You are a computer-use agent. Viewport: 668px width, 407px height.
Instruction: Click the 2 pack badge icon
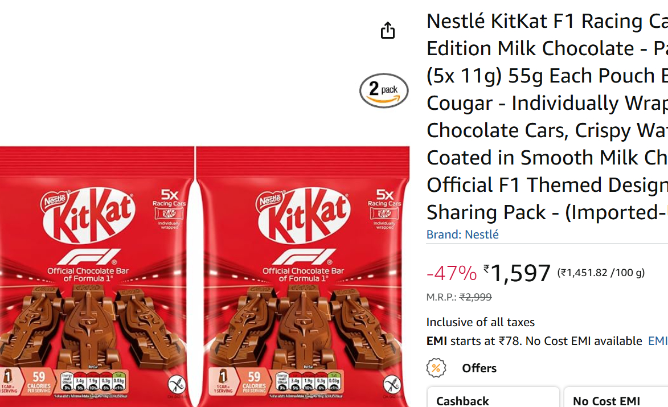tap(384, 91)
